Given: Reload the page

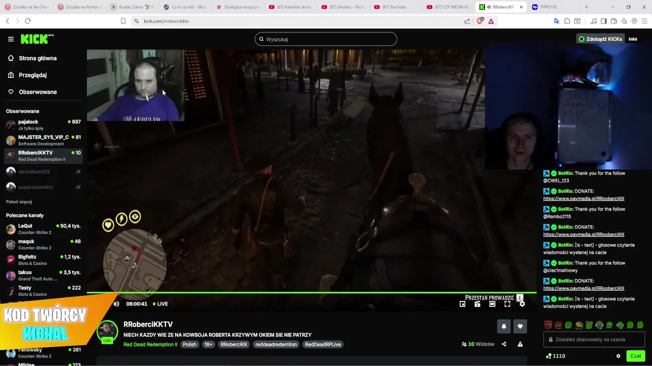Looking at the screenshot, I should [x=28, y=21].
